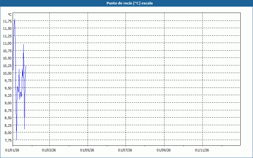This screenshot has width=253, height=158.
Task: Click the 8,00 y-axis tick label
Action: 8,133
